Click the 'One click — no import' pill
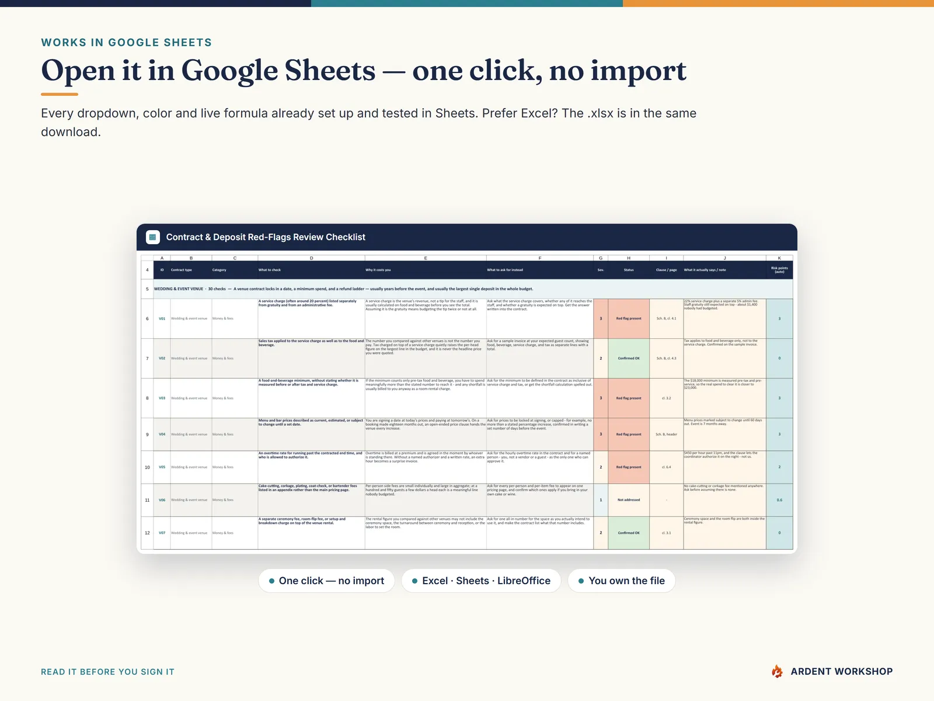 click(x=326, y=581)
